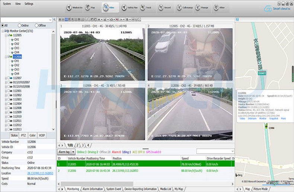Viewport: 294px width, 192px height.
Task: Open the Settings menu
Action: (29, 4)
